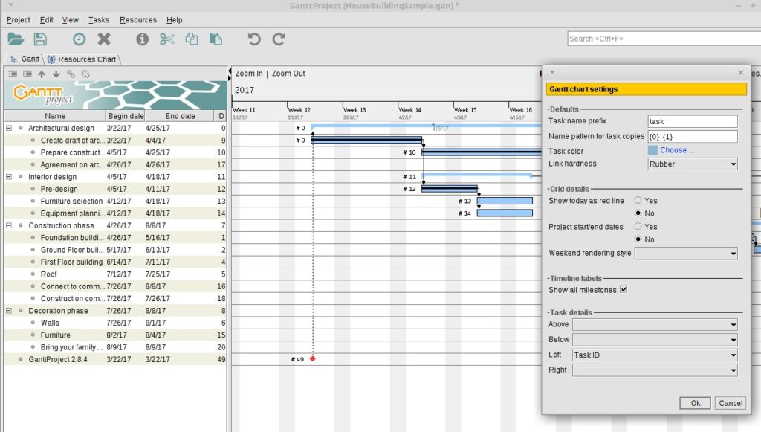Viewport: 761px width, 432px height.
Task: Choose a new task color swatch
Action: tap(652, 150)
